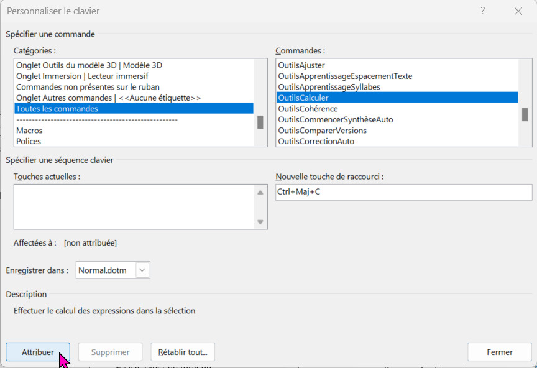
Task: Click the up arrow of 'Touches actuelles' list
Action: pyautogui.click(x=260, y=193)
